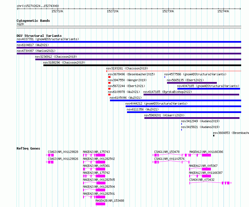Select the red esv3678496 variant marker
Image resolution: width=249 pixels, height=207 pixels.
click(x=109, y=77)
